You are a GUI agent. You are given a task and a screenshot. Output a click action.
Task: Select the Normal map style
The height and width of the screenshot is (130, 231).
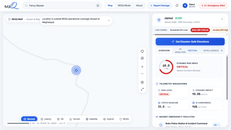tap(29, 119)
